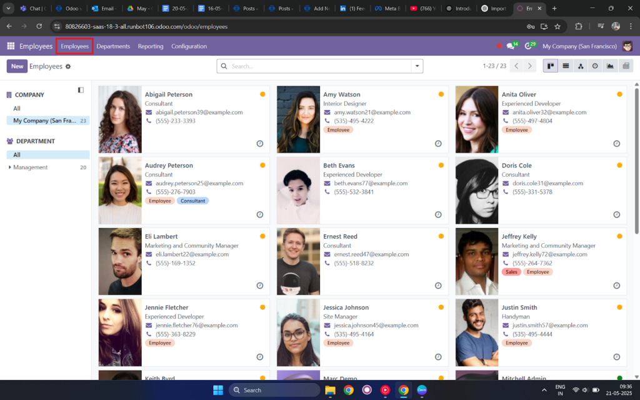The image size is (640, 400).
Task: Open File Explorer from the taskbar
Action: 330,390
